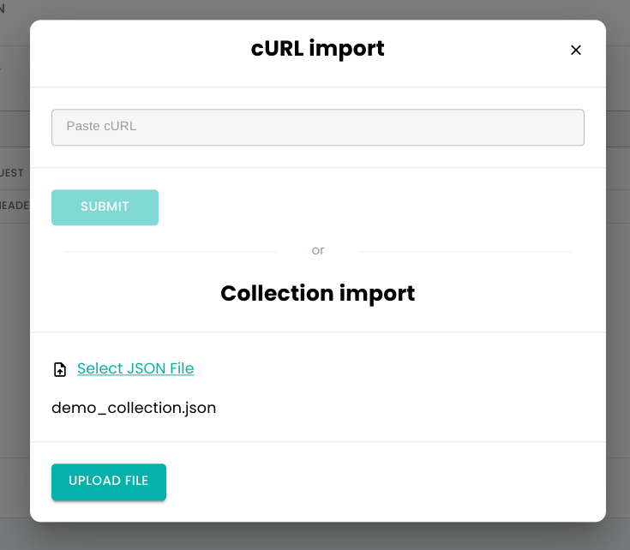Click the divider line right of "or"

point(465,252)
